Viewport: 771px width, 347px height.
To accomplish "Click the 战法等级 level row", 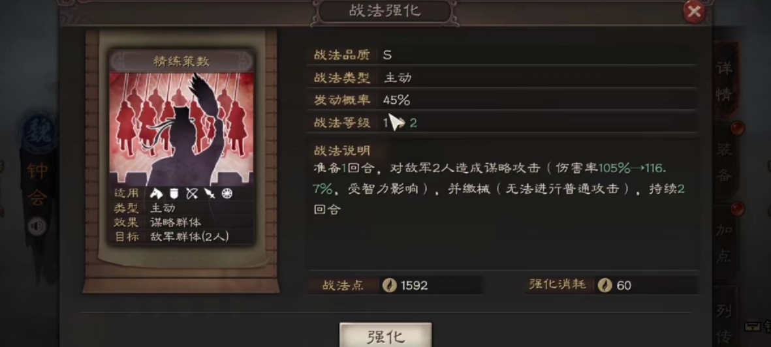I will 501,123.
